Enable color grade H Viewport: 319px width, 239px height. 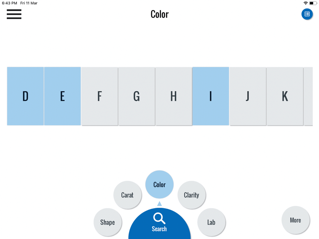(174, 96)
